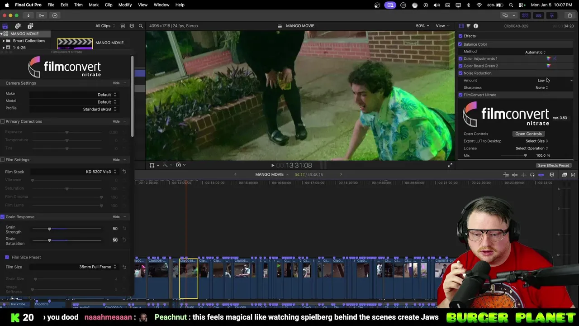Disable Noise Reduction checkbox
This screenshot has width=579, height=326.
coord(460,73)
